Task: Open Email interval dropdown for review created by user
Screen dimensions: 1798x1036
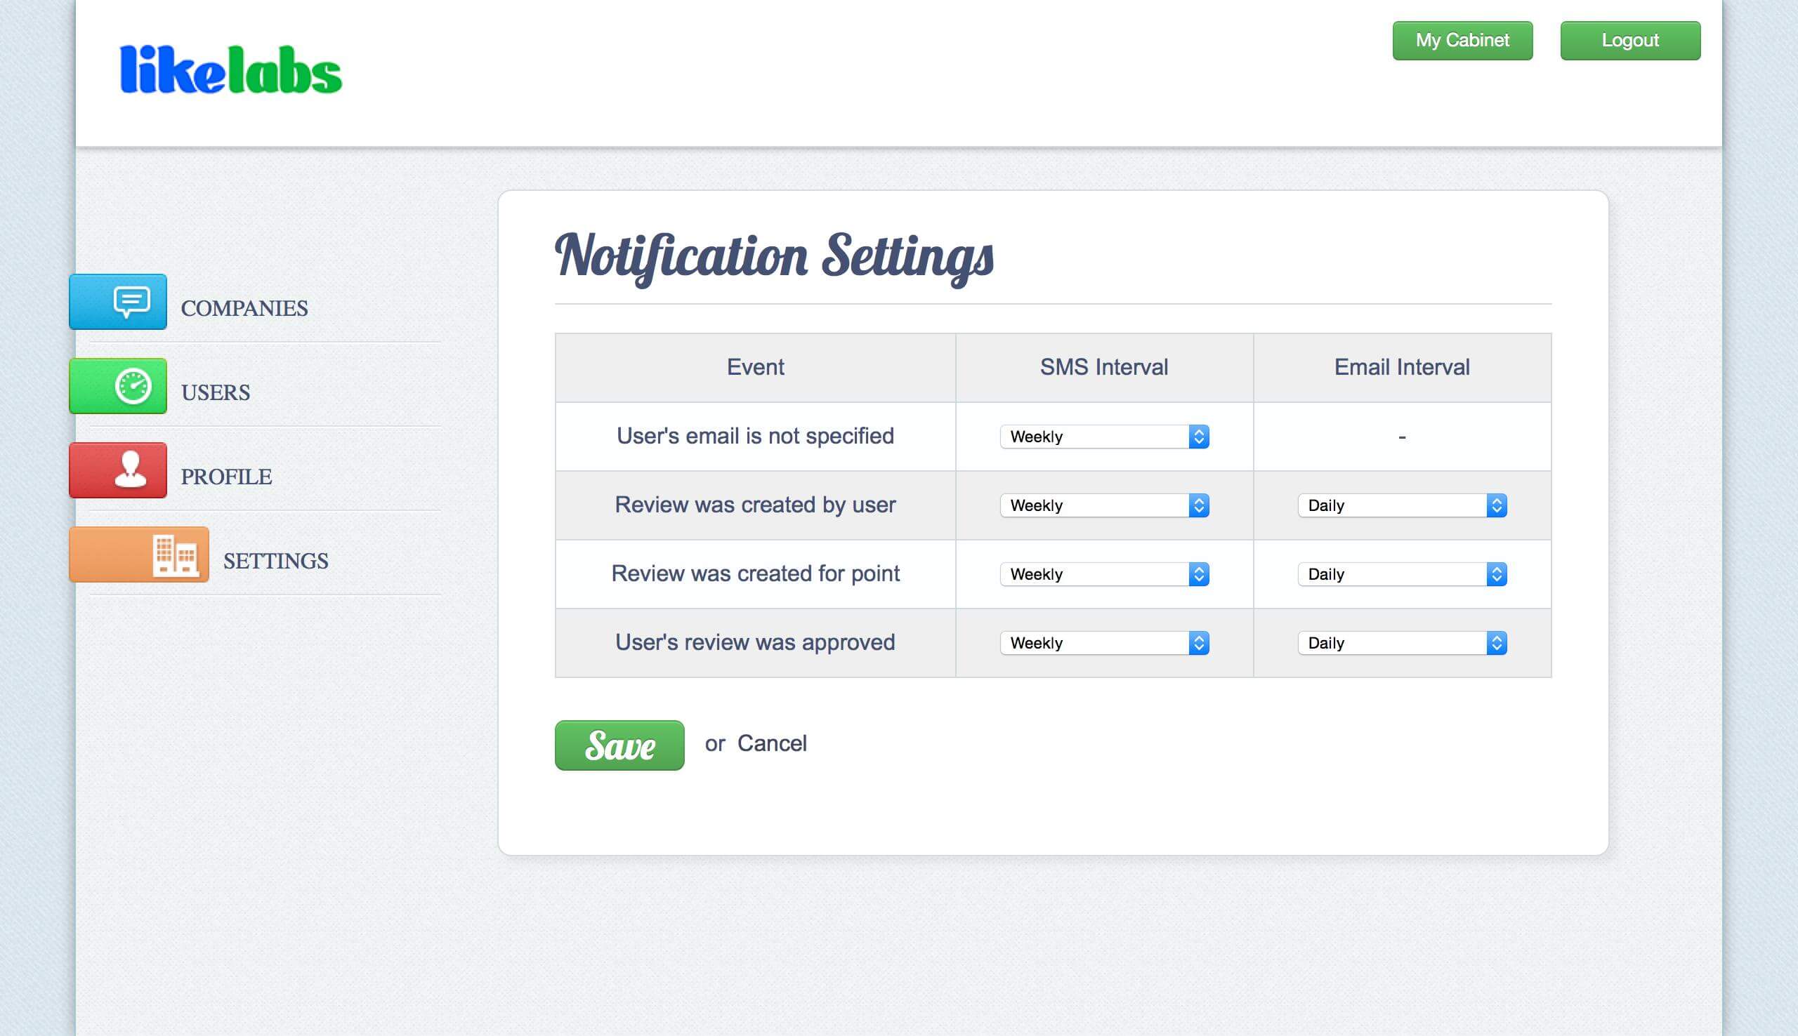Action: pos(1402,505)
